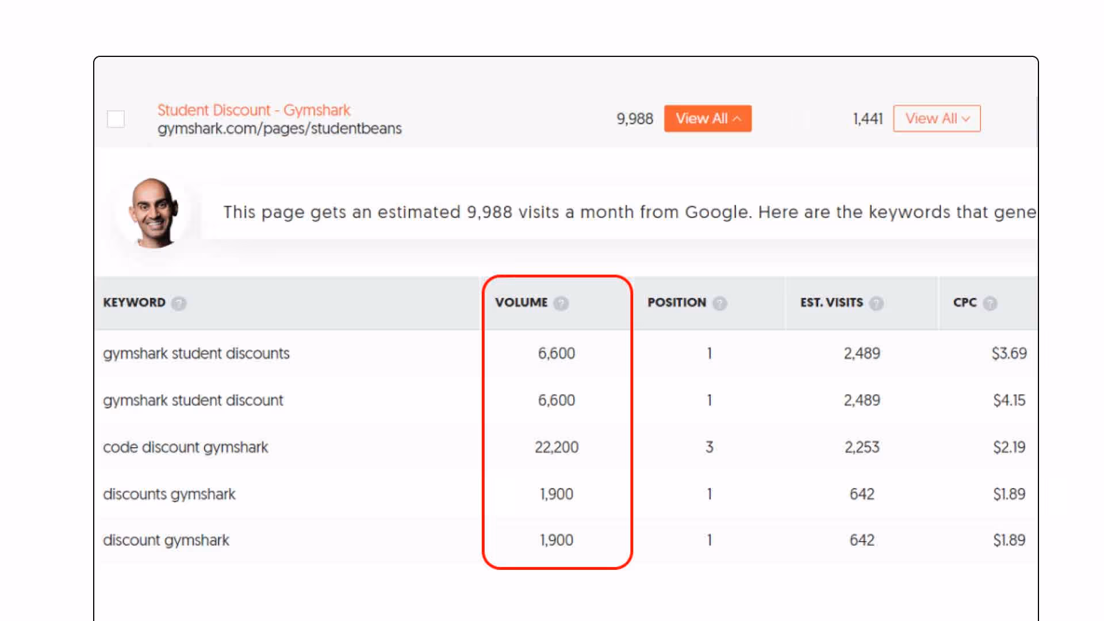Click gymshark.com/pages/studentbeans URL text
Viewport: 1104px width, 621px height.
[279, 128]
